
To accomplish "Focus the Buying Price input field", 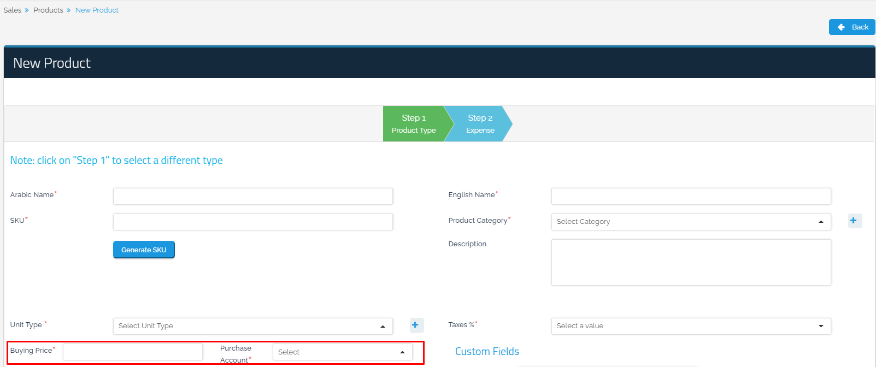I will click(x=132, y=352).
